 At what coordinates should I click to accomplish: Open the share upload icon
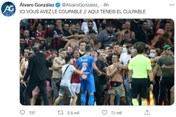coord(147,113)
